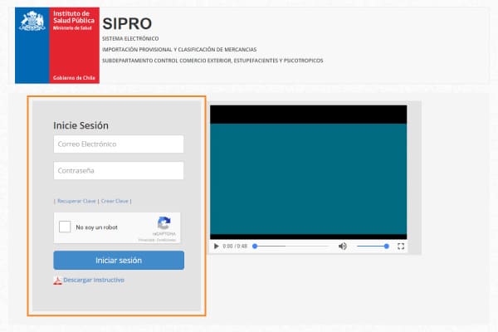
Task: Download the instructivo via its text link
Action: (x=94, y=281)
